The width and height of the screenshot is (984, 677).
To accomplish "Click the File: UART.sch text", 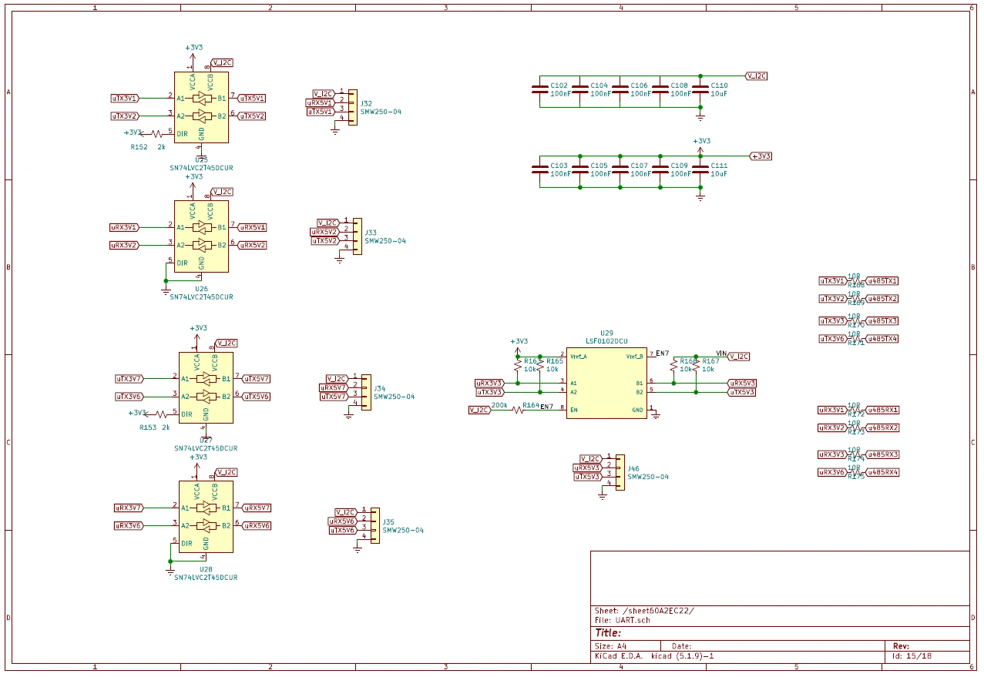I will tap(623, 620).
